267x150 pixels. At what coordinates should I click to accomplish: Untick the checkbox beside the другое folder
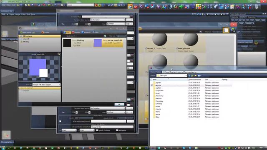pyautogui.click(x=152, y=85)
